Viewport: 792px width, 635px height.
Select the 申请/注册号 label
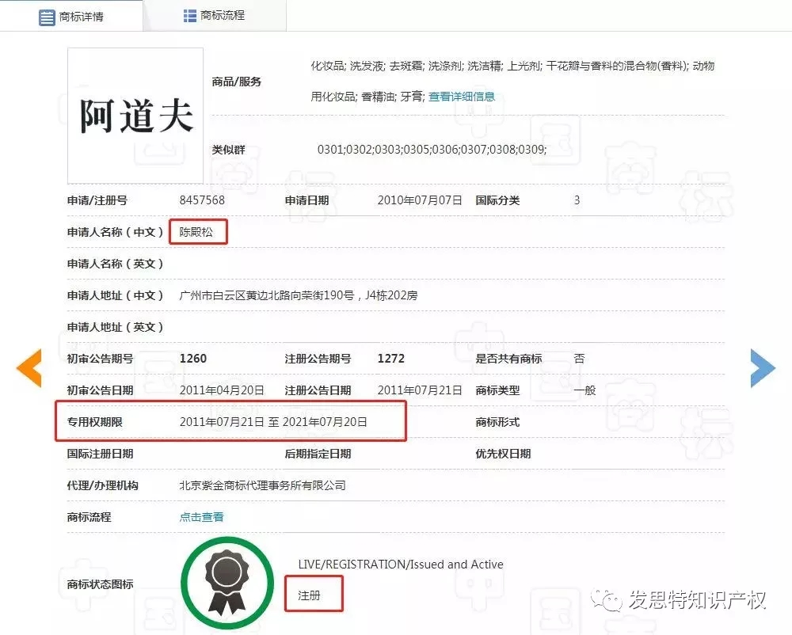97,200
